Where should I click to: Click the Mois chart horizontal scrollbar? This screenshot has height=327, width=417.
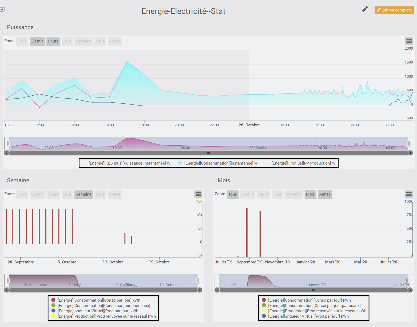pyautogui.click(x=314, y=290)
